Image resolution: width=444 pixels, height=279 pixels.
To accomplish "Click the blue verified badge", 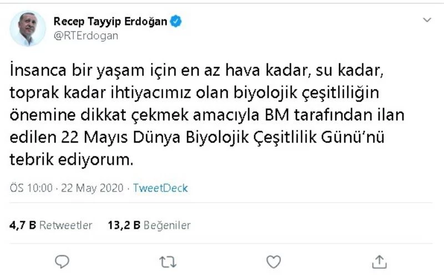I will [x=176, y=22].
